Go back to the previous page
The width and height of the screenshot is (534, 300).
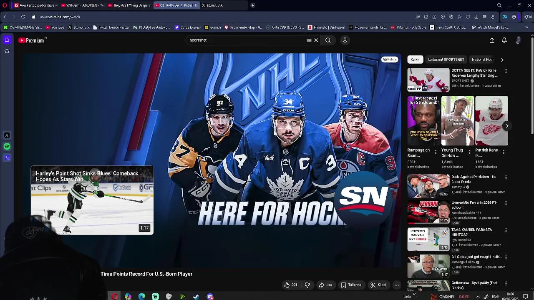point(5,17)
